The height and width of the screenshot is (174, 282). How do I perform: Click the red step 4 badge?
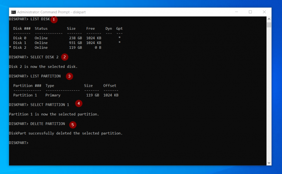(79, 104)
